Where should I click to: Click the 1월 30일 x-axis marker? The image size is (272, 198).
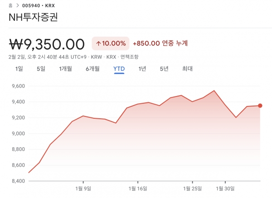click(x=225, y=188)
